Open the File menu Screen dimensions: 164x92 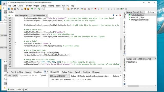9,6
